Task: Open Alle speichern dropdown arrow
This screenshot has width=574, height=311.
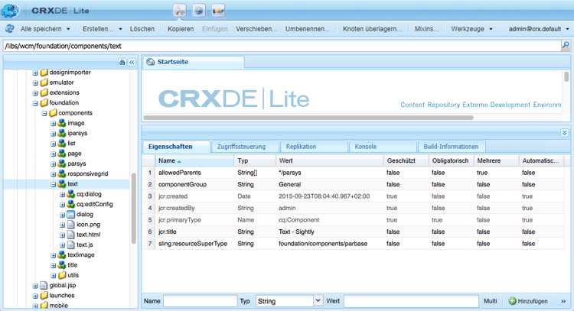Action: coord(68,29)
